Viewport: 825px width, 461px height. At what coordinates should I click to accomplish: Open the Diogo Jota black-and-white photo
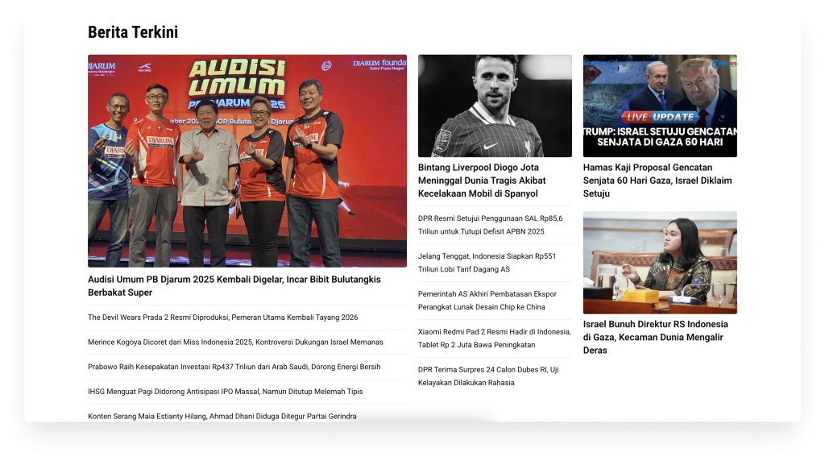tap(495, 106)
